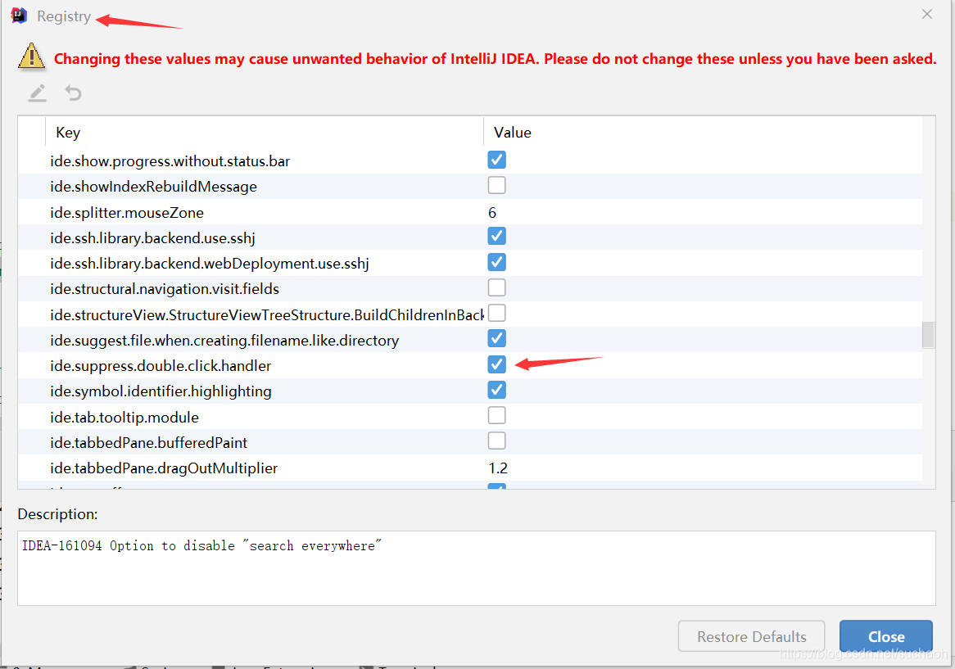
Task: Select the ide.show.progress.without.status.bar key
Action: [x=170, y=161]
